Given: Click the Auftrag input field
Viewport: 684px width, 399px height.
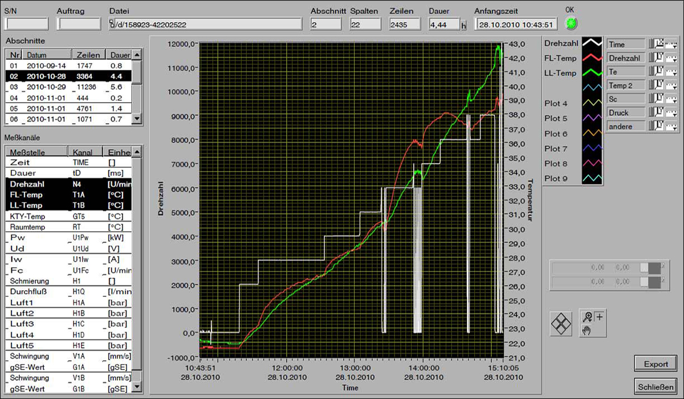Looking at the screenshot, I should click(x=79, y=24).
